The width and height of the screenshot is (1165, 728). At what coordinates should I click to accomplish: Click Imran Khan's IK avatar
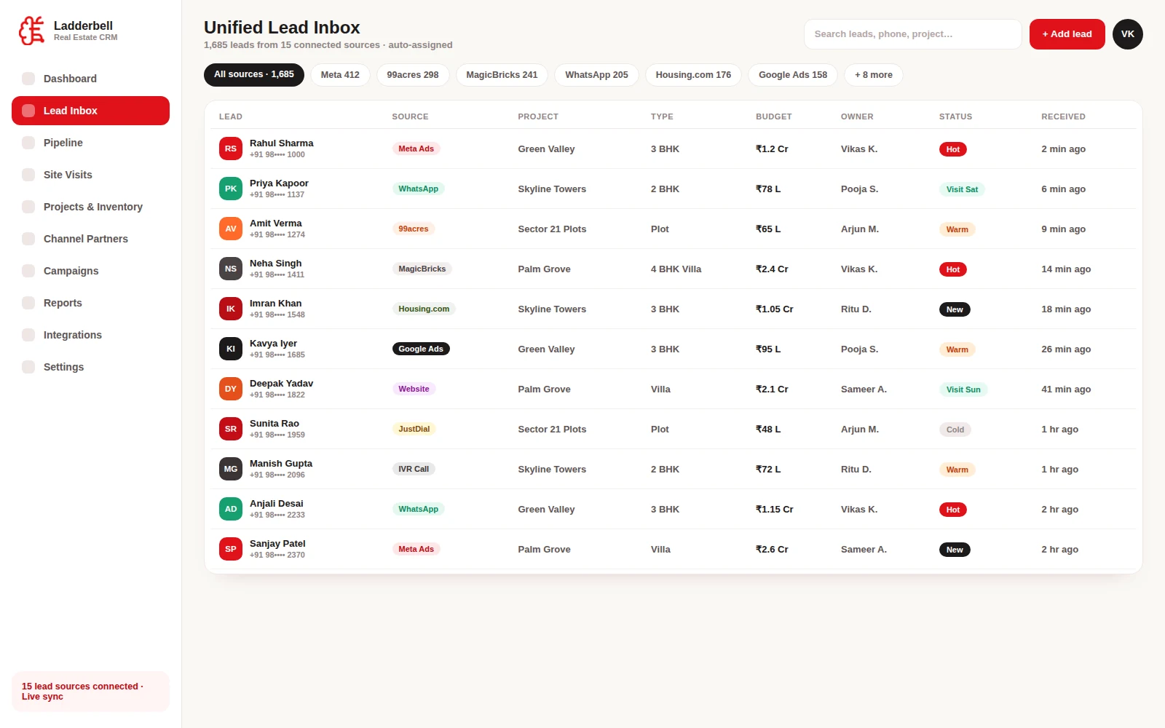231,309
